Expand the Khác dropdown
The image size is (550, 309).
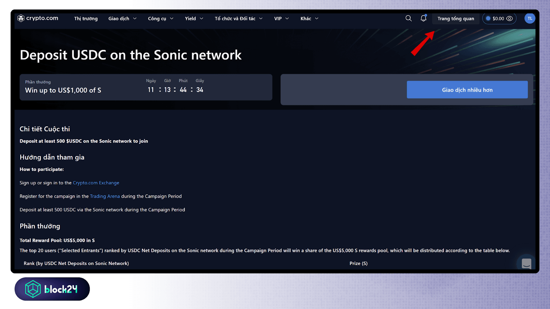pos(309,19)
